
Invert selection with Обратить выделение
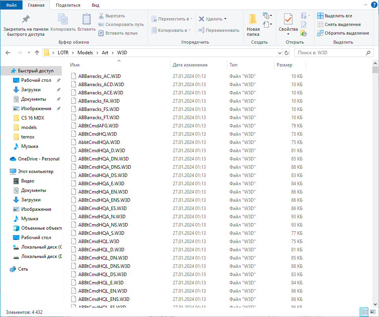343,33
